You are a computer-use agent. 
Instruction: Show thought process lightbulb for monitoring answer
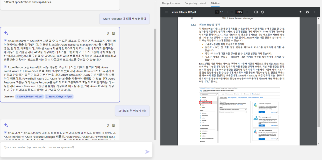[x=108, y=125]
